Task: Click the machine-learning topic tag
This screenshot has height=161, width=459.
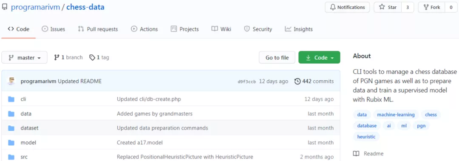Action: [396, 114]
